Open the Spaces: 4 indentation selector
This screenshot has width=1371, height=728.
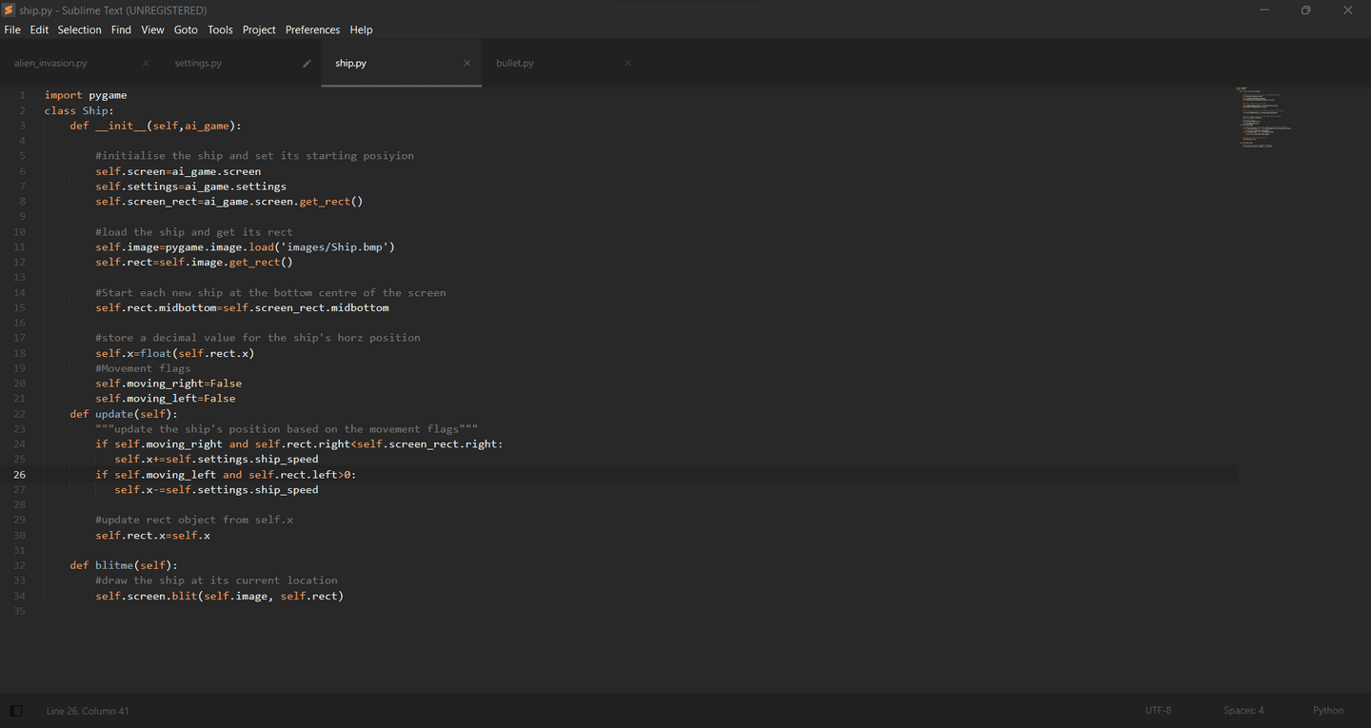1243,711
